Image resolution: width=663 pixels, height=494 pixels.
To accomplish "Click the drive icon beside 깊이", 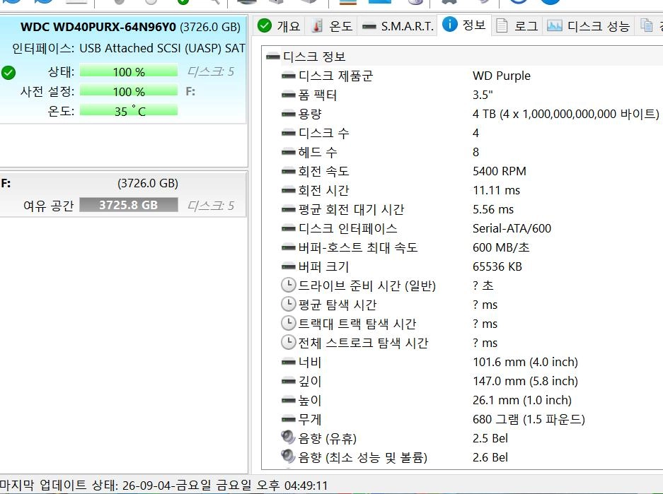I will (x=289, y=381).
